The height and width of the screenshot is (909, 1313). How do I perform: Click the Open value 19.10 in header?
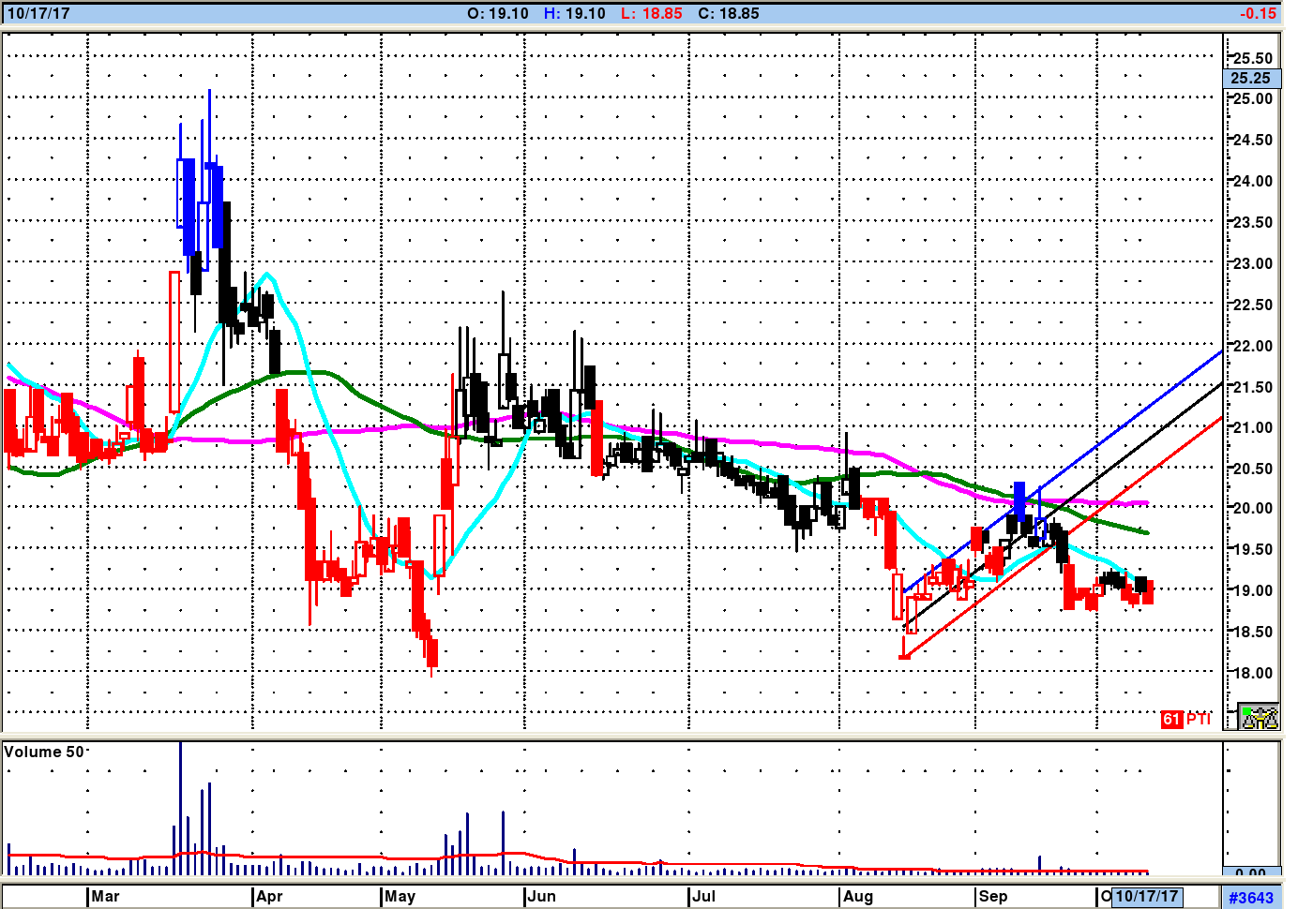(498, 13)
